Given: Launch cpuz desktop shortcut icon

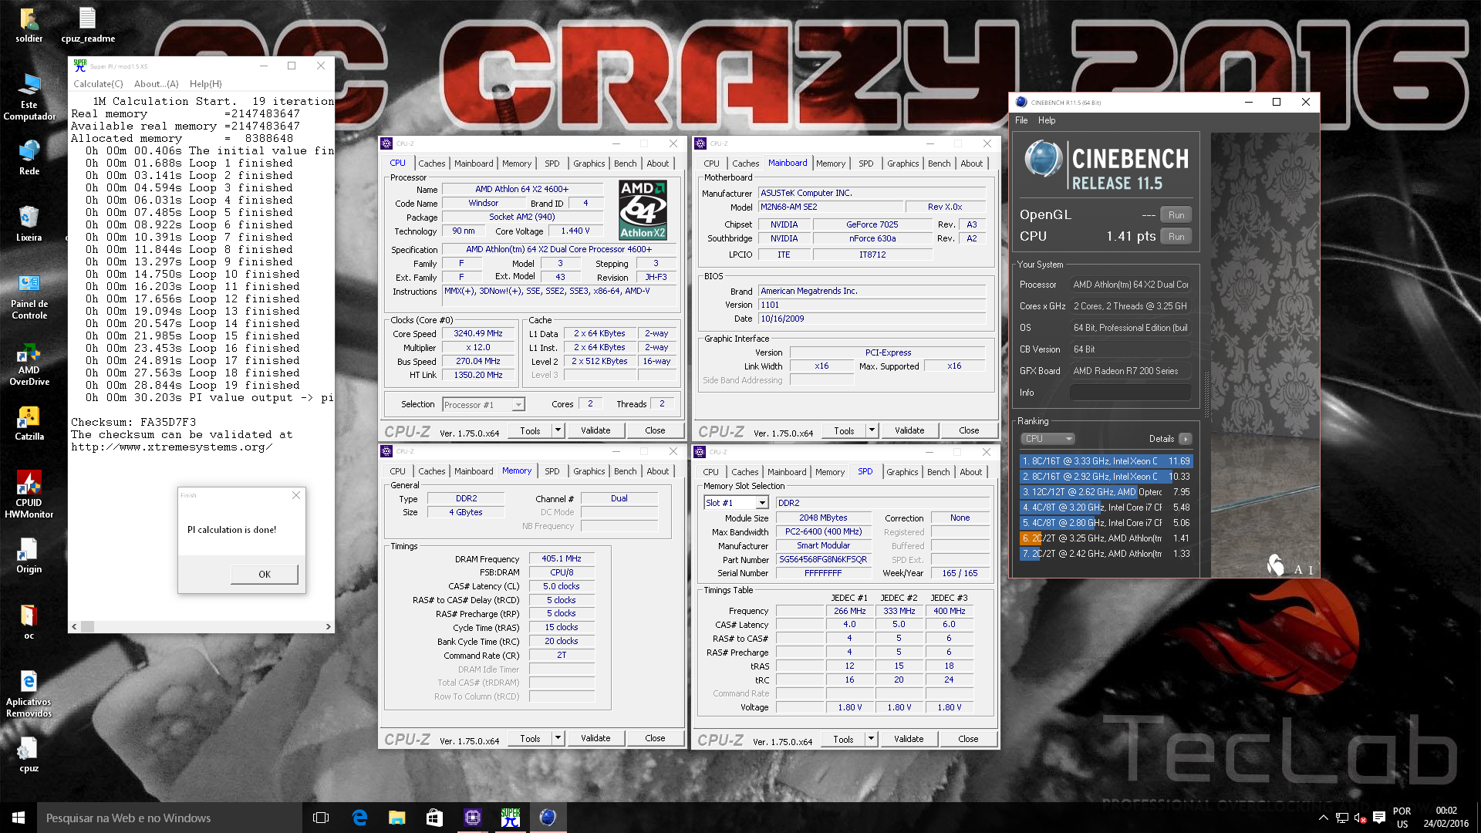Looking at the screenshot, I should pos(29,754).
